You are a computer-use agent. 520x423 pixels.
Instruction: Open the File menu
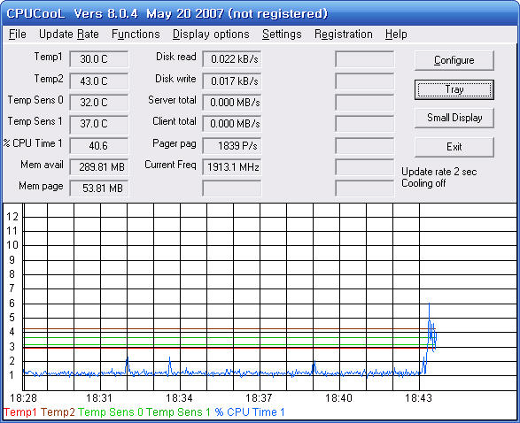pyautogui.click(x=17, y=35)
